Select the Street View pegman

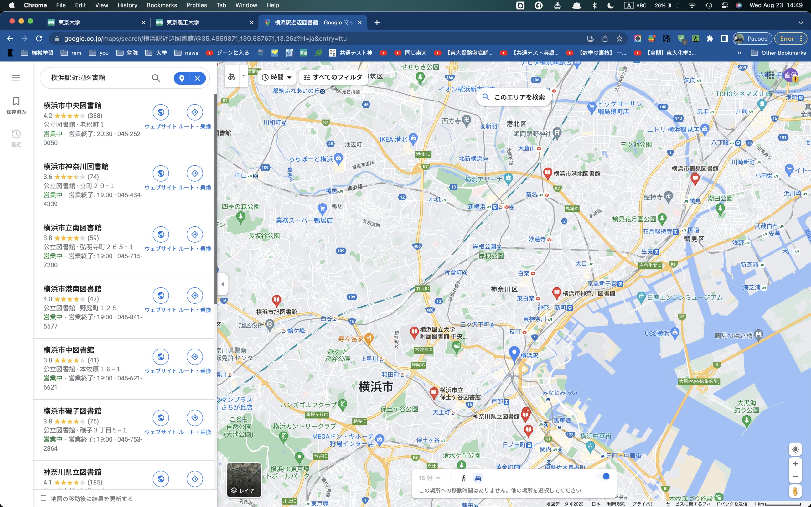click(x=795, y=492)
